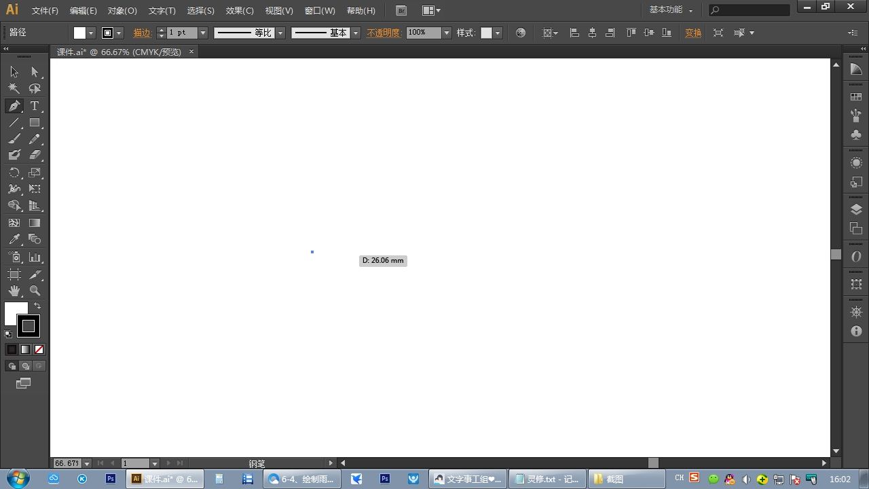
Task: Click the 描边 stroke panel link
Action: (x=143, y=33)
